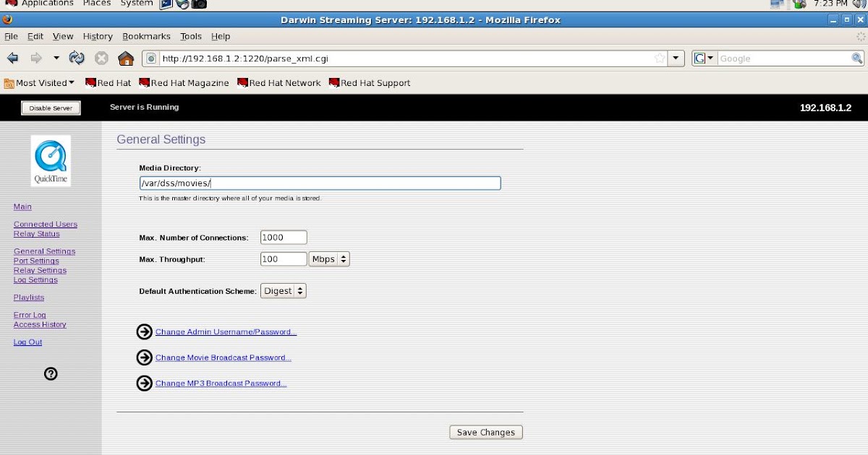The width and height of the screenshot is (868, 455).
Task: Click the Back navigation arrow
Action: pyautogui.click(x=12, y=58)
